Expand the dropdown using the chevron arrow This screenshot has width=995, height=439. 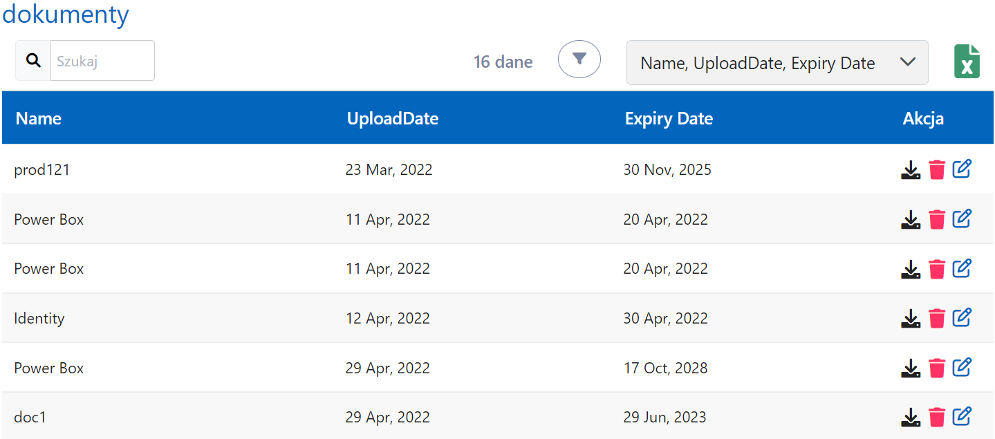pyautogui.click(x=908, y=62)
